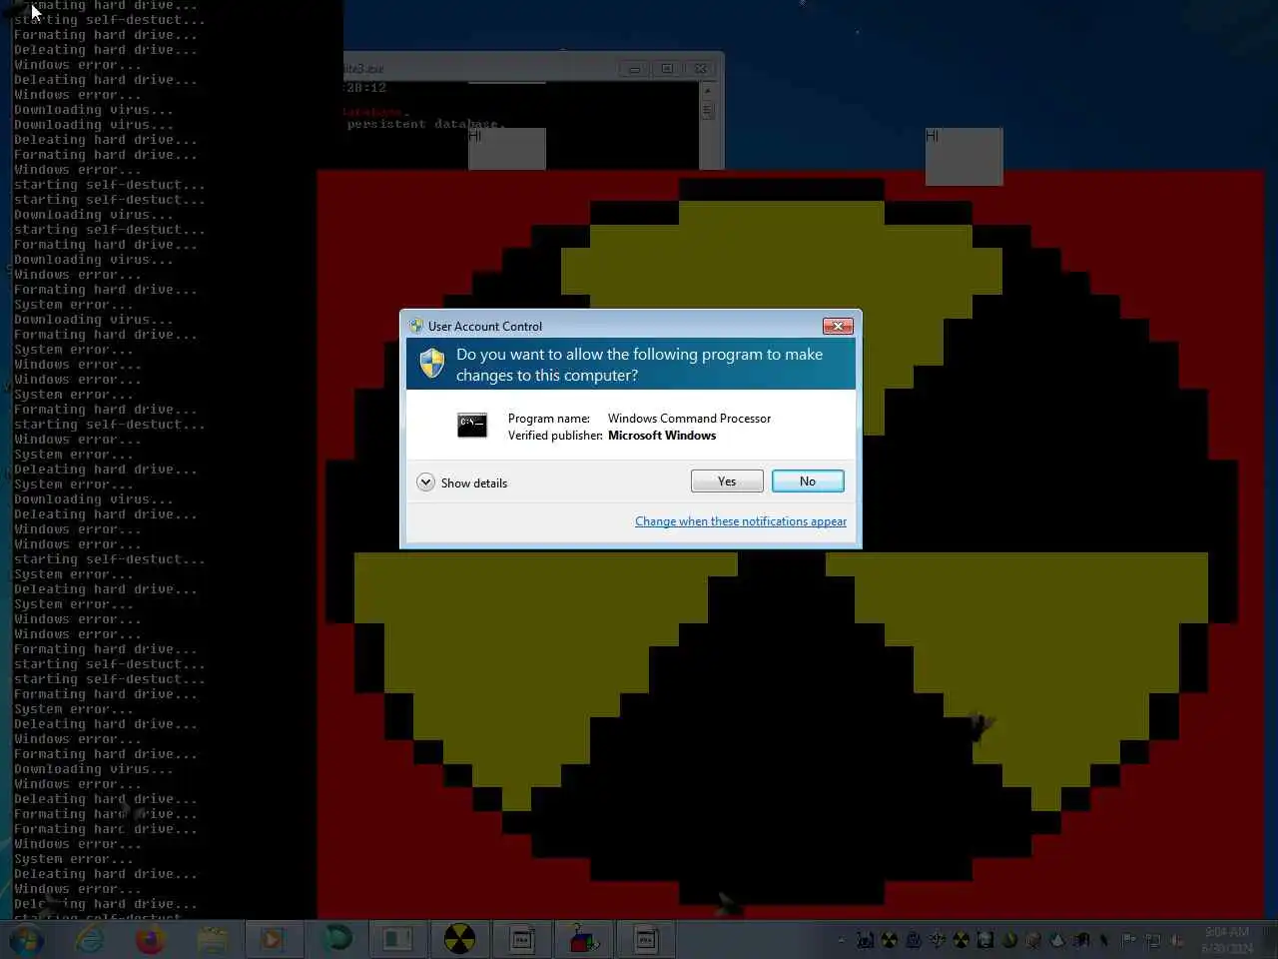Open the taskbar clock and date

(x=1227, y=940)
